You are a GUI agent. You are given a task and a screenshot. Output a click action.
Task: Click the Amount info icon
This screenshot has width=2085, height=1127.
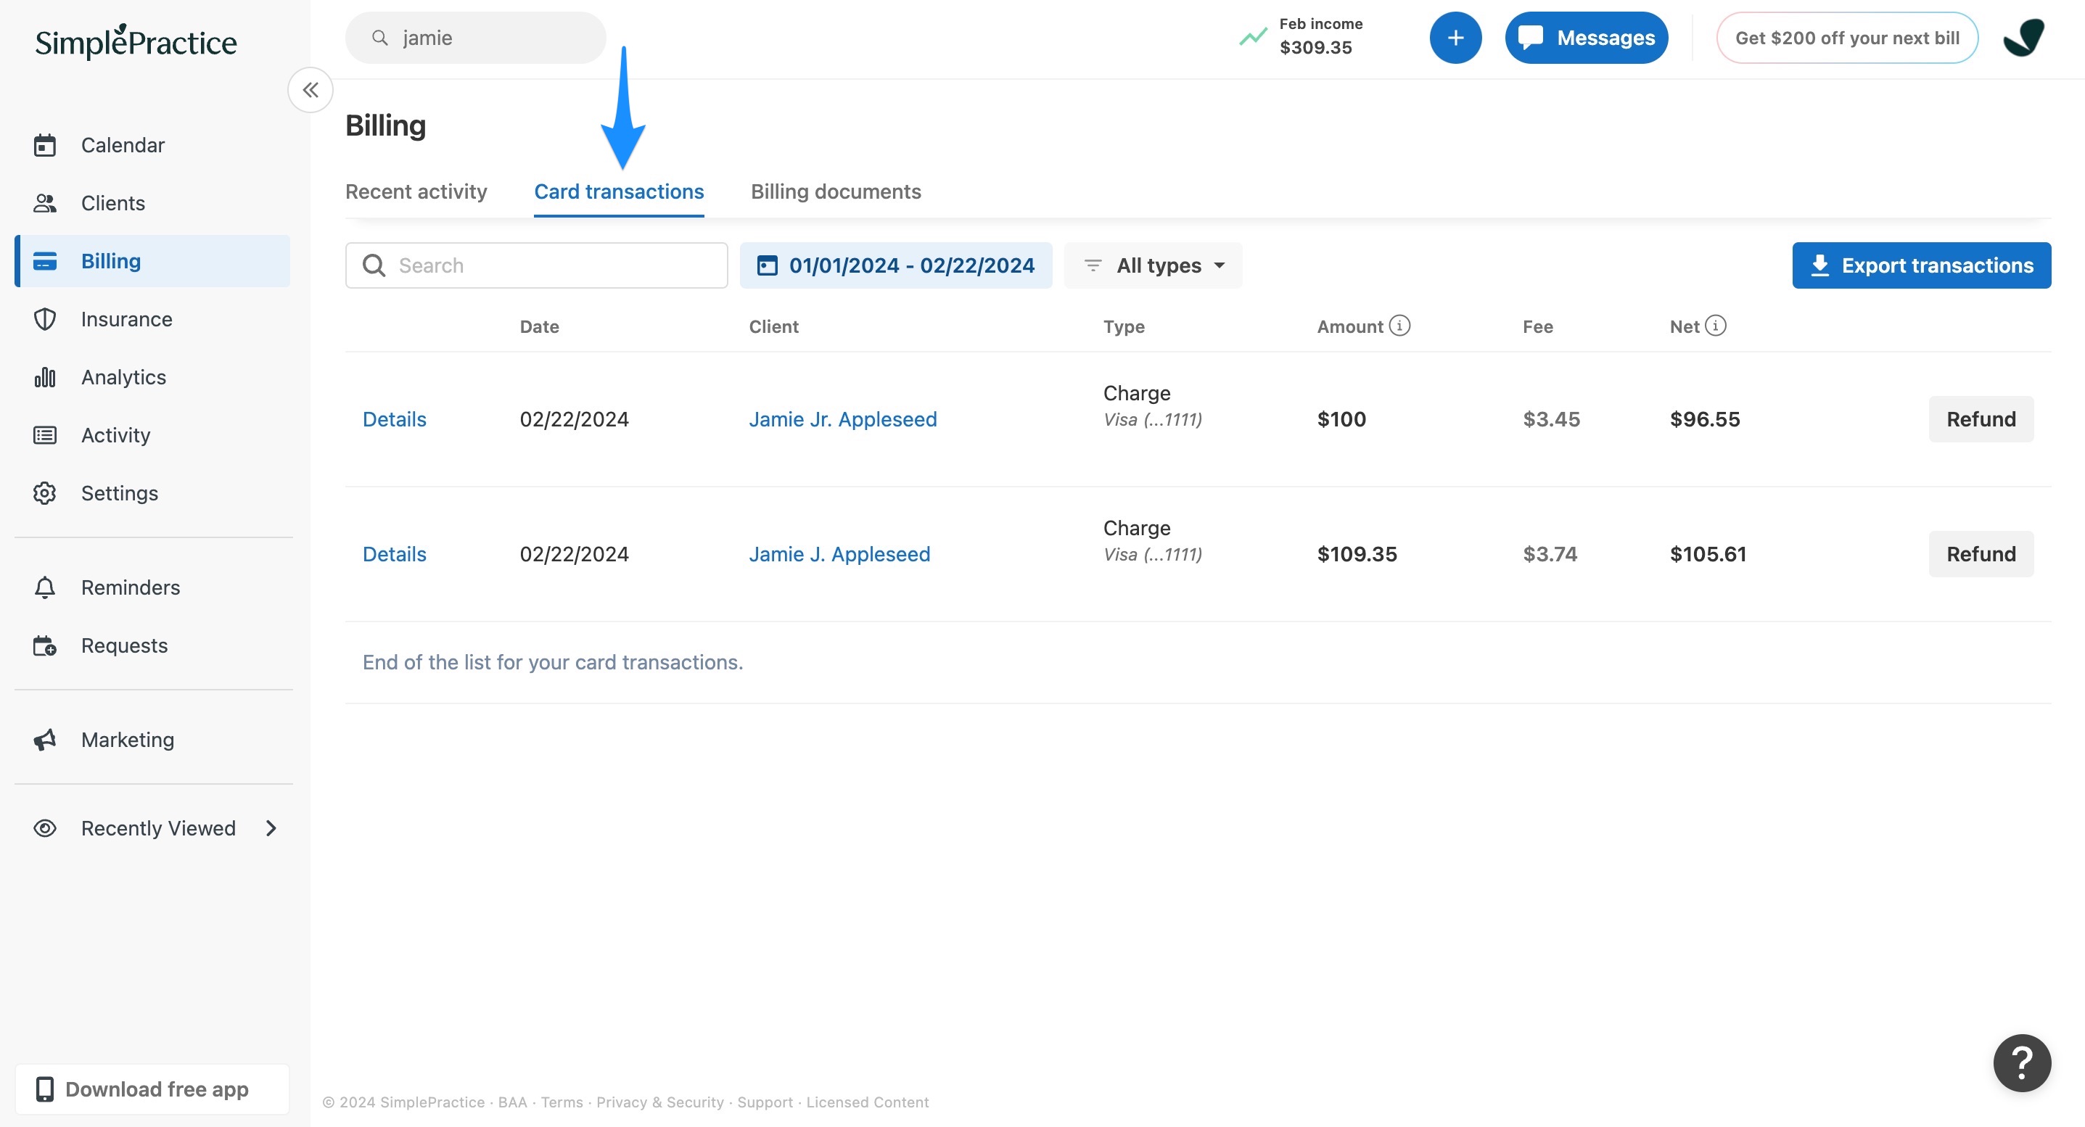click(x=1399, y=325)
